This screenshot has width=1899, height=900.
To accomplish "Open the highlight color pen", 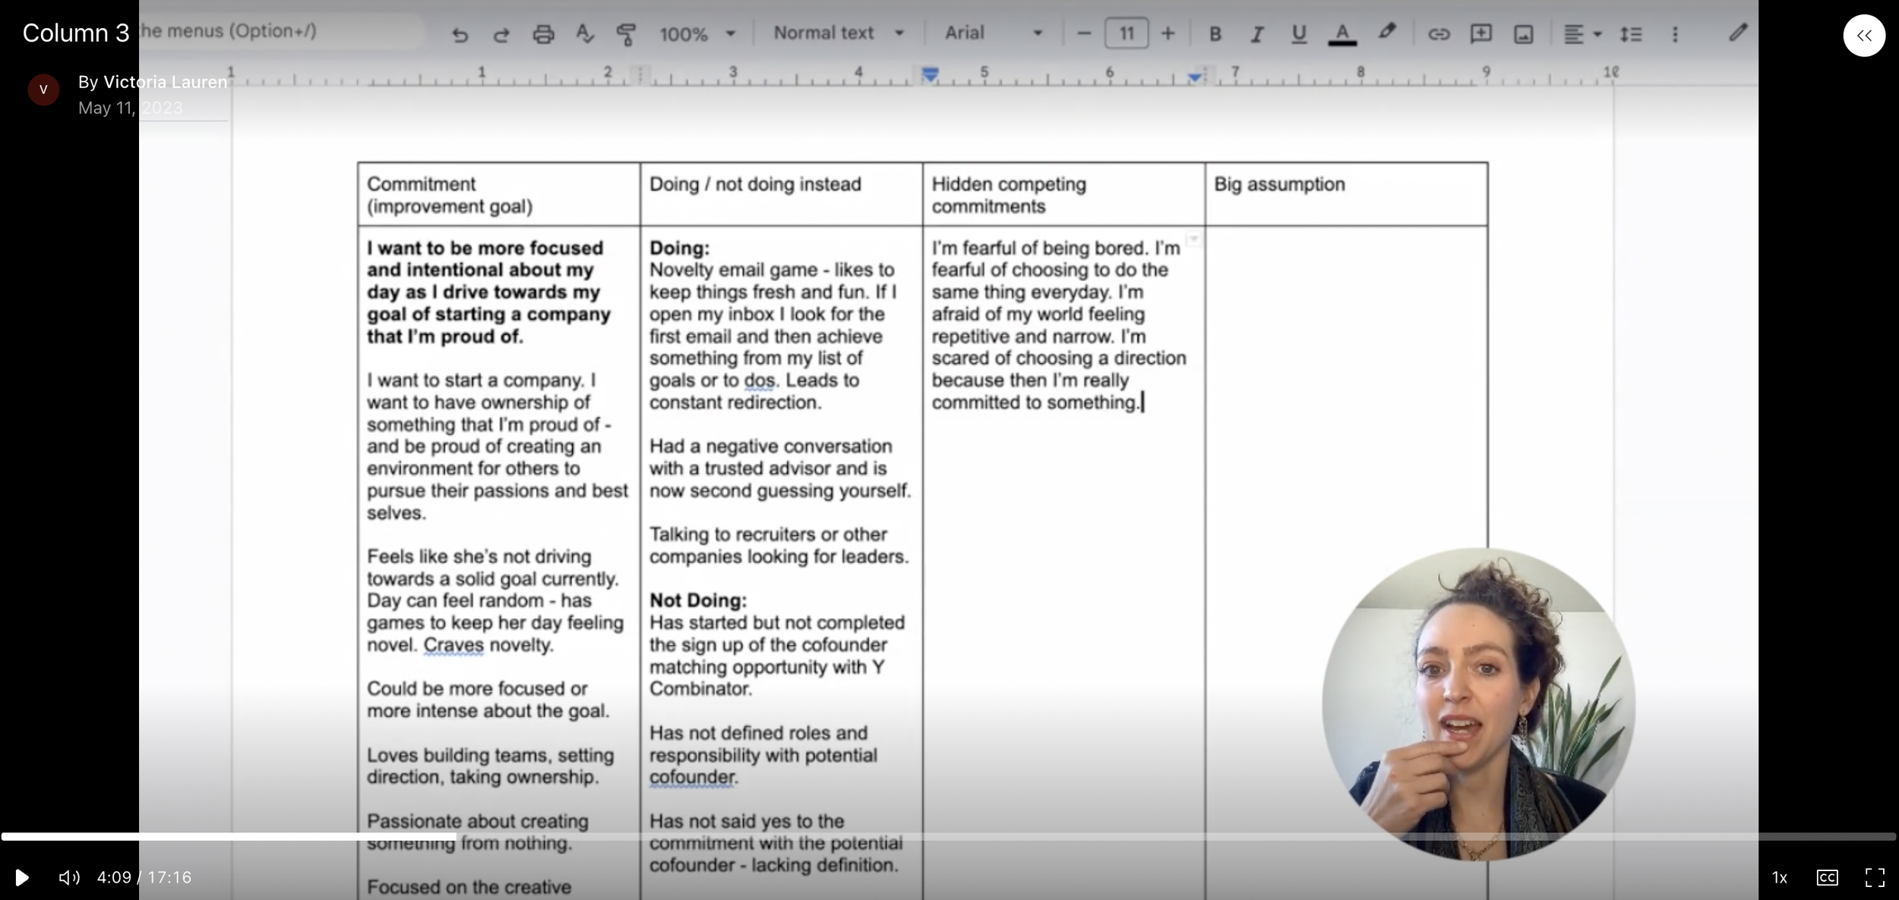I will [x=1386, y=33].
